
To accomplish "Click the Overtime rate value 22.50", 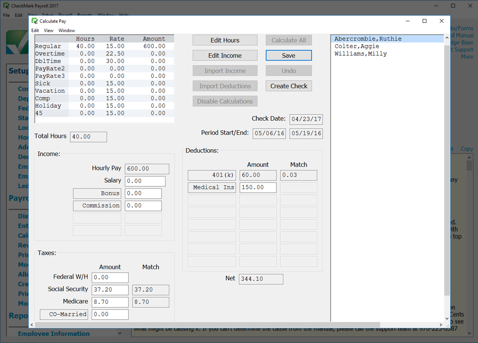I will (x=115, y=54).
